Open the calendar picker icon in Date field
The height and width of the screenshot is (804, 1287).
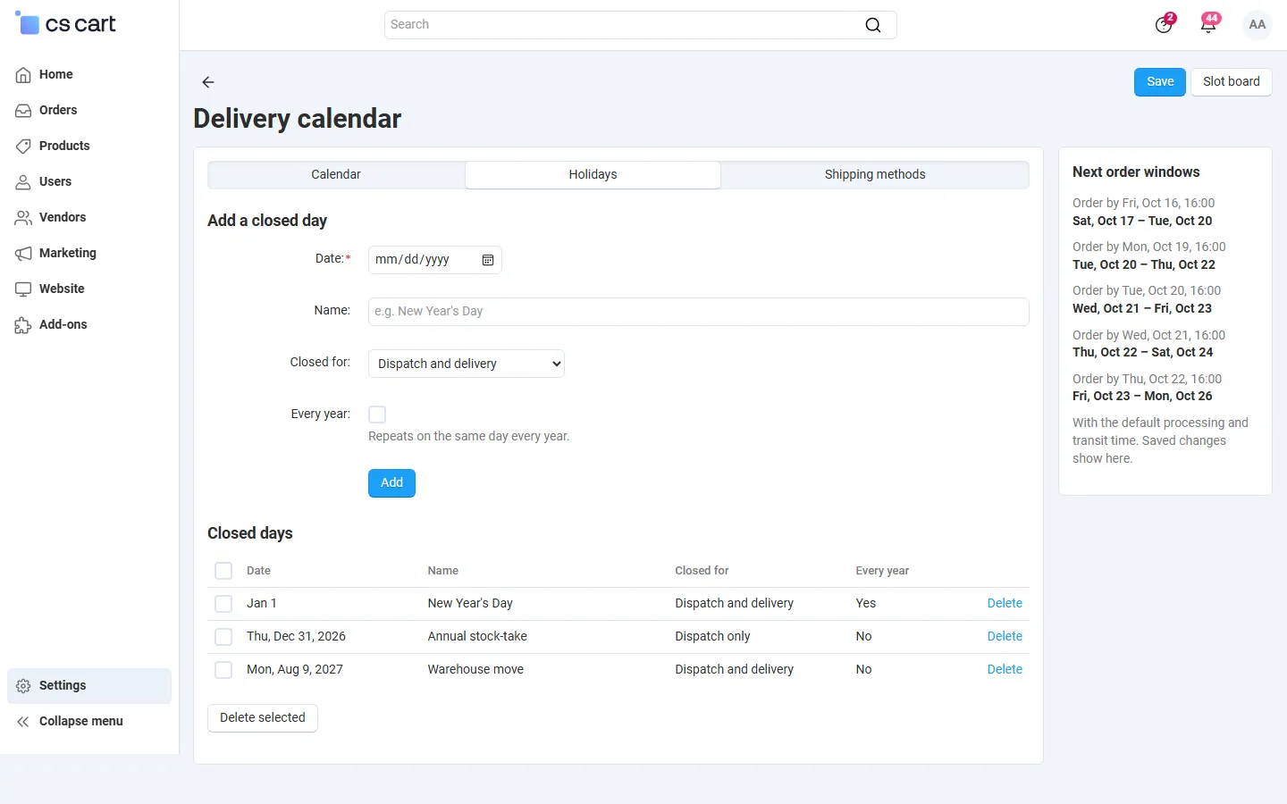pyautogui.click(x=488, y=260)
